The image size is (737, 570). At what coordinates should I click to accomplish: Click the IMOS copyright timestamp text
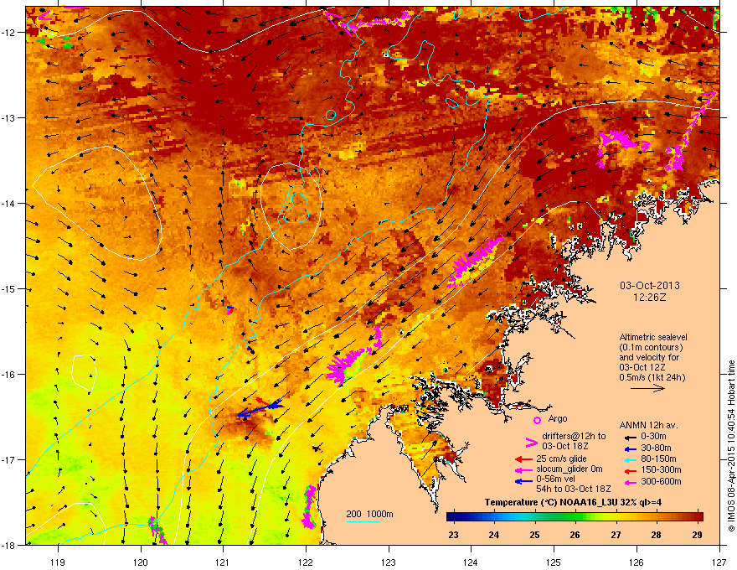(731, 446)
